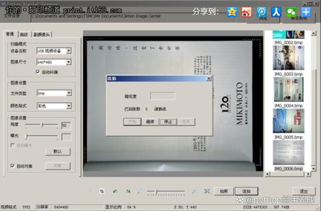This screenshot has width=321, height=211.
Task: Click the 亮度 brightness slider handle
Action: click(x=42, y=125)
